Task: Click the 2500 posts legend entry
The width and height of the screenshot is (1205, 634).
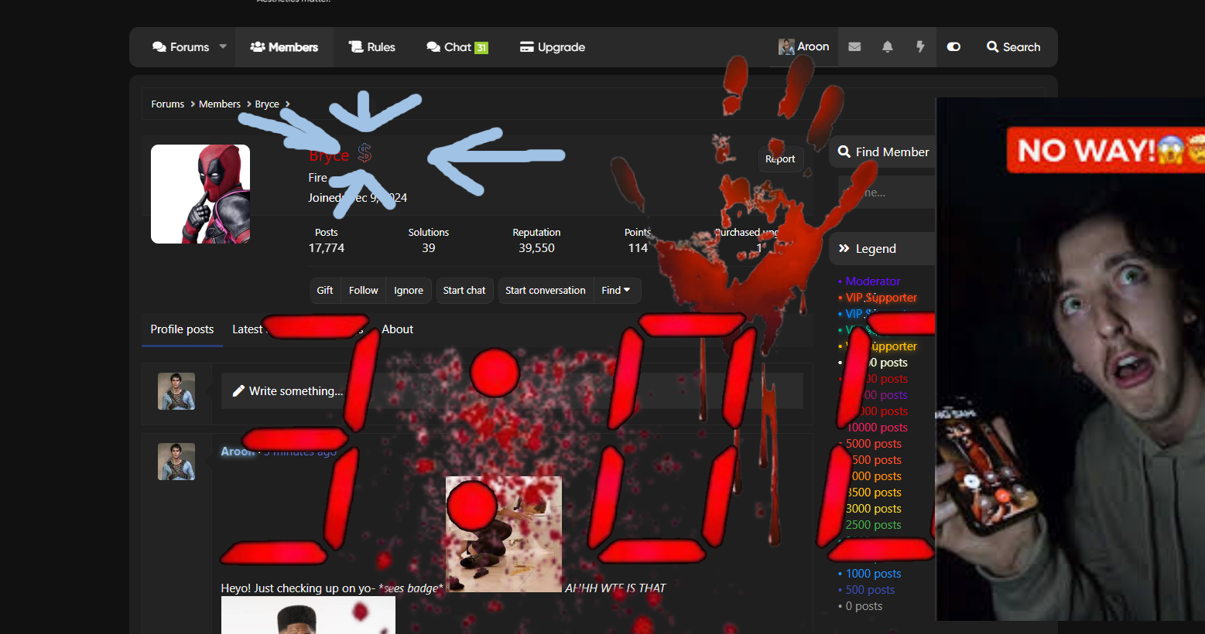Action: click(874, 525)
